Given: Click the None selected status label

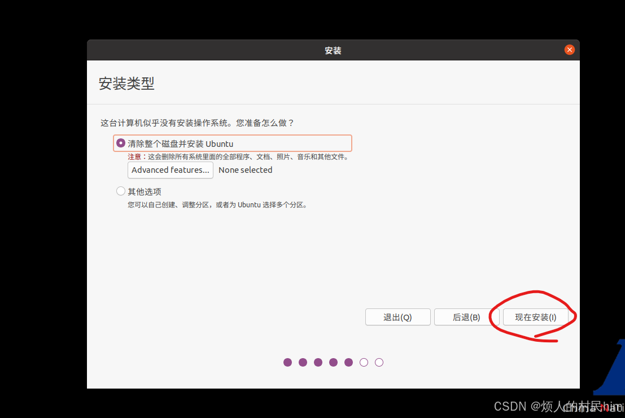Looking at the screenshot, I should point(245,170).
